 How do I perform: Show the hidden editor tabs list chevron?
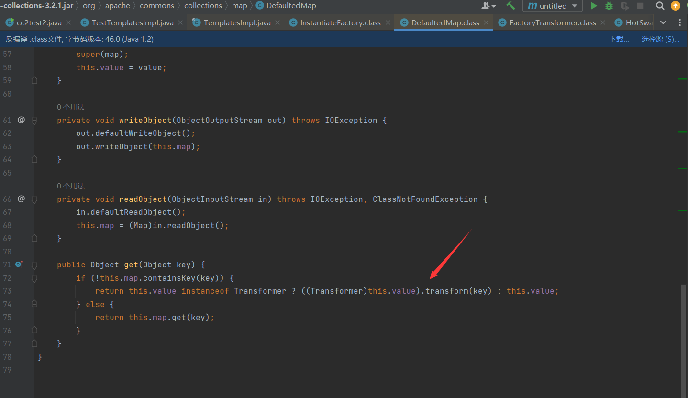pos(663,22)
